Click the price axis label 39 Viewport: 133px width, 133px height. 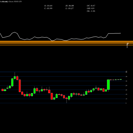pyautogui.click(x=126, y=77)
